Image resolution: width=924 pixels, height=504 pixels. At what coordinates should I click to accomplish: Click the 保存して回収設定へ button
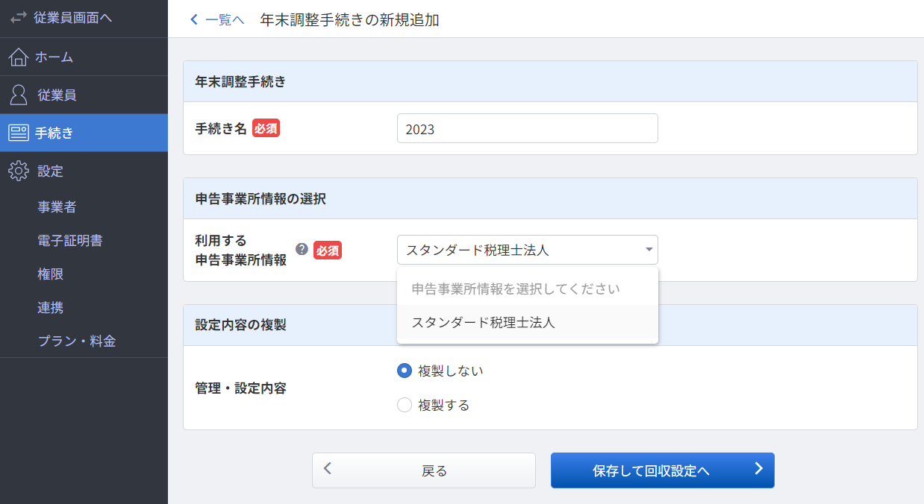663,470
